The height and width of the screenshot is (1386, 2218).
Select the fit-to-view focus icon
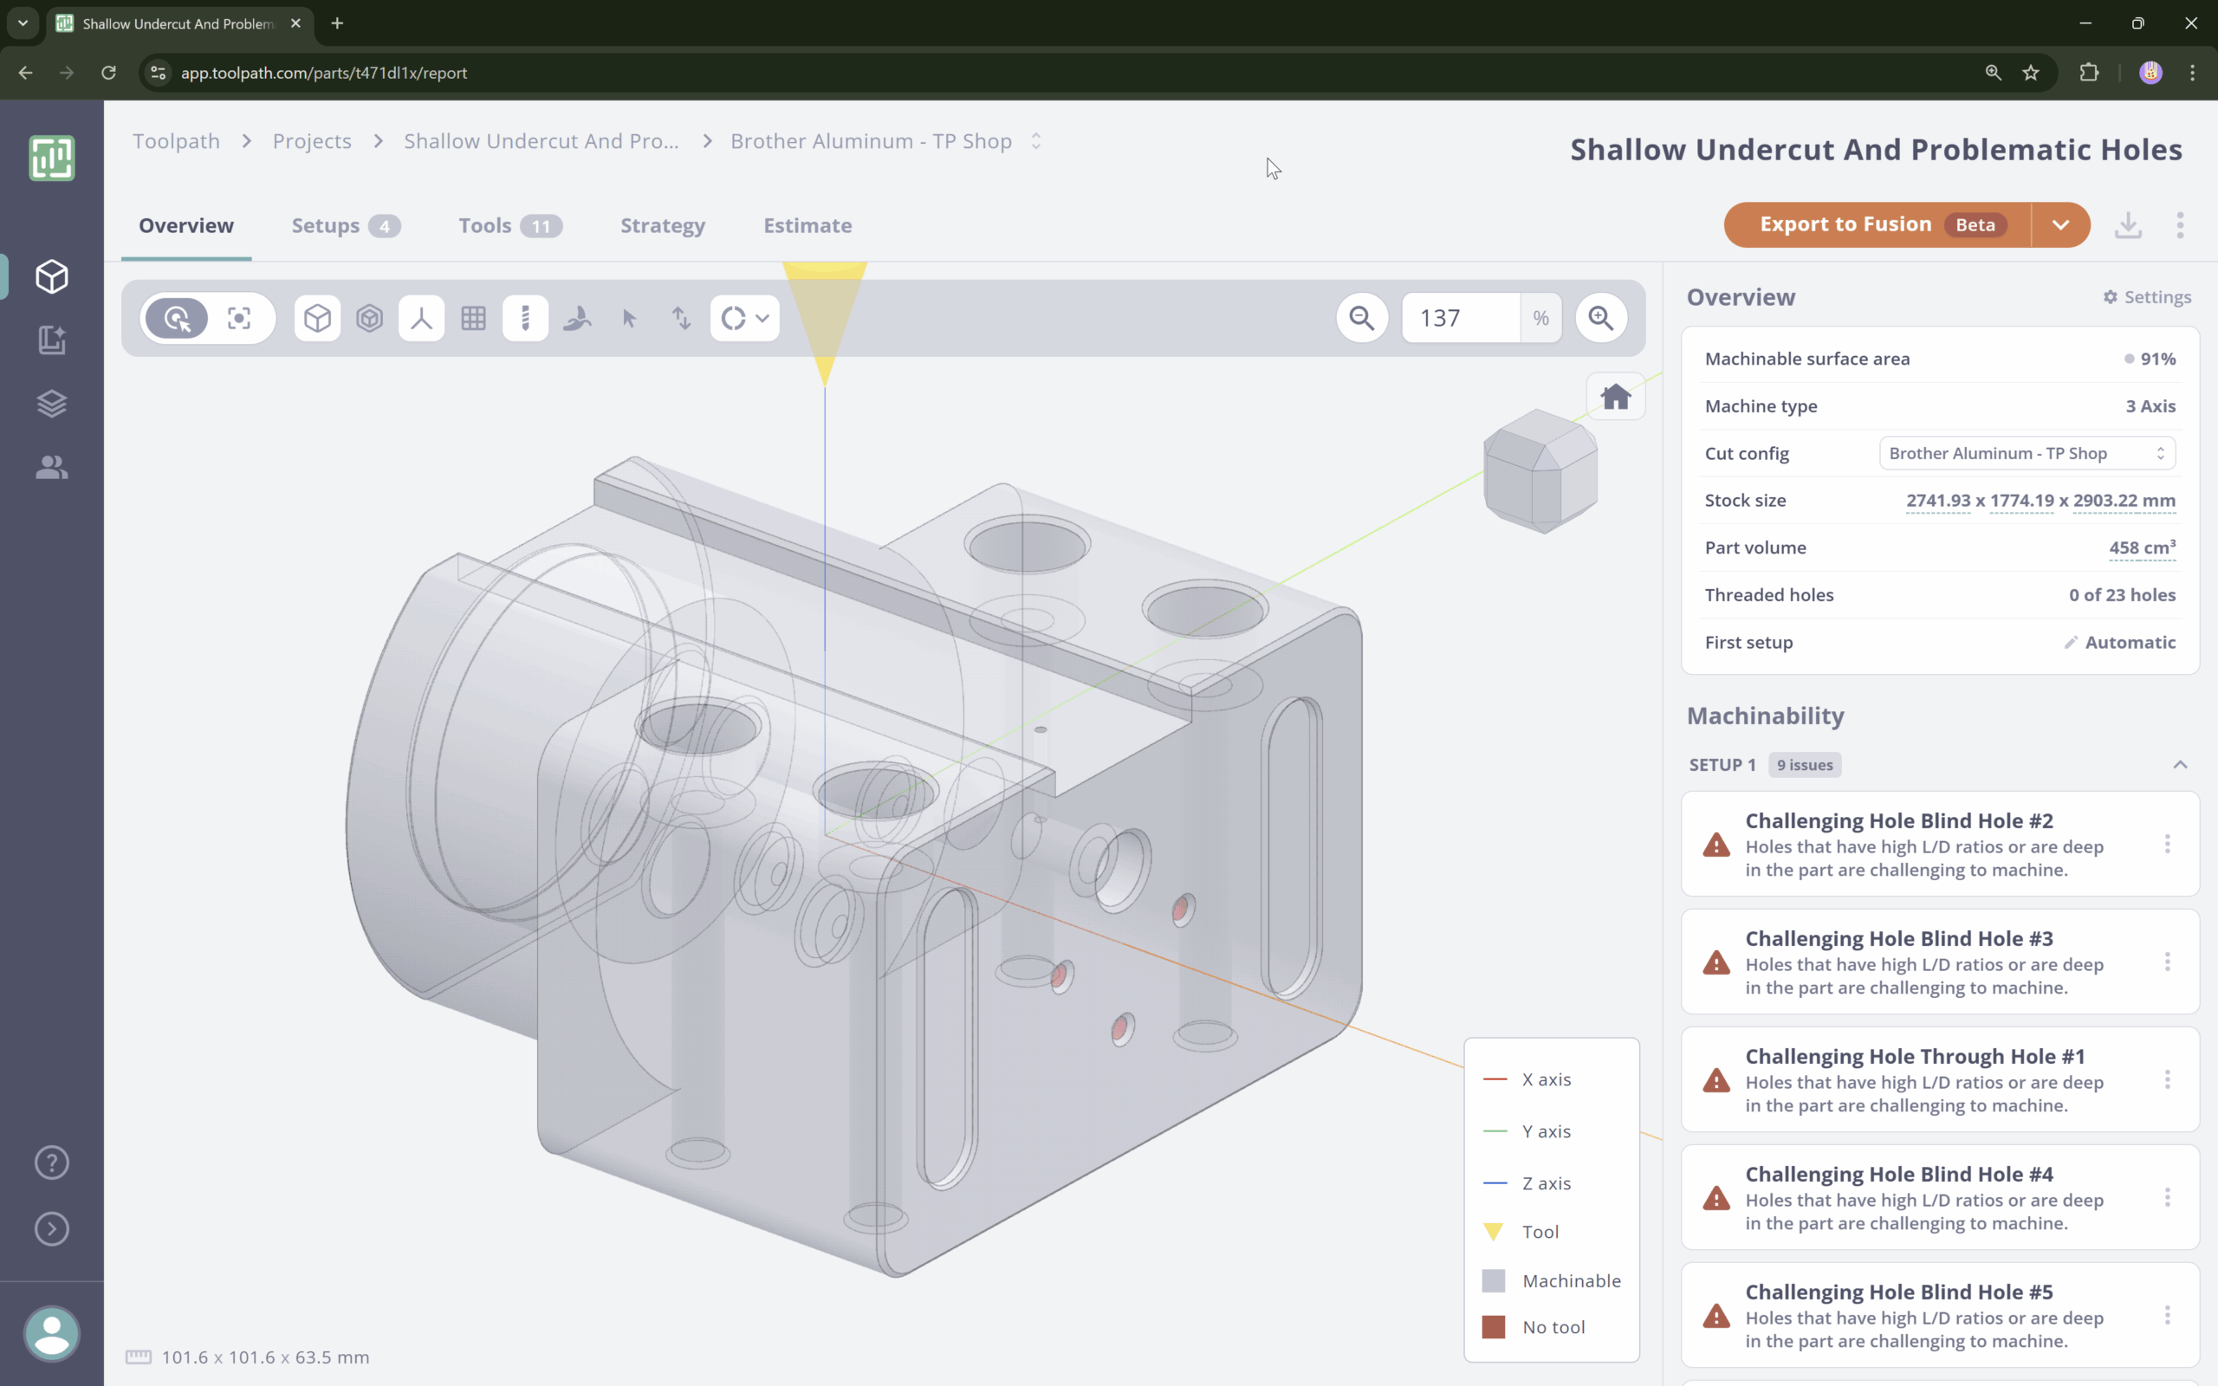click(x=239, y=318)
